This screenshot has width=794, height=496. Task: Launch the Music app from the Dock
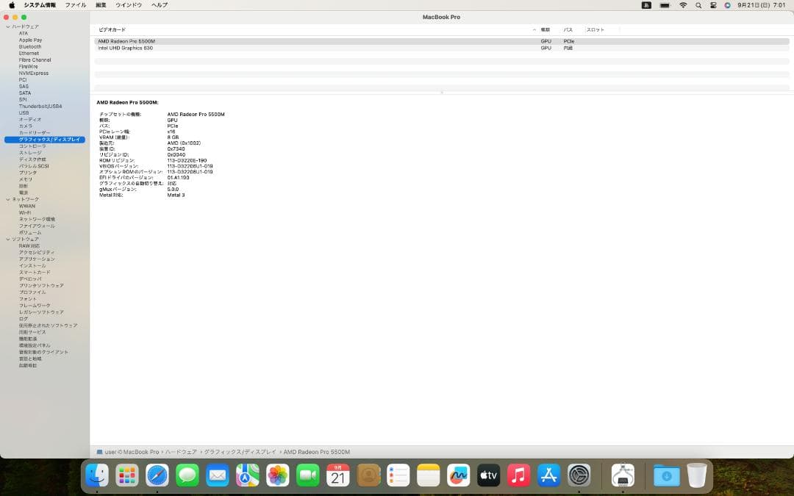pyautogui.click(x=518, y=475)
